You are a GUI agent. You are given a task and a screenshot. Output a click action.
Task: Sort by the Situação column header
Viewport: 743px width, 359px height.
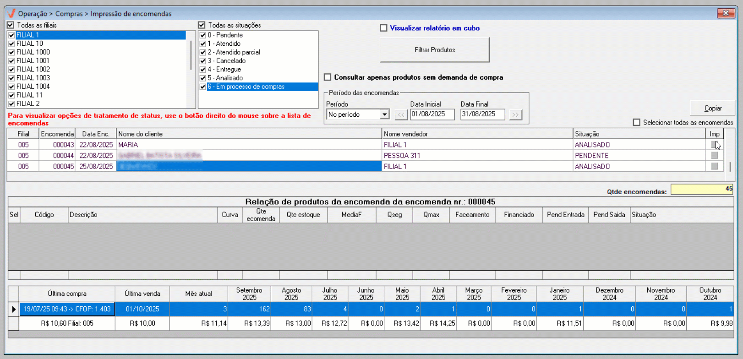click(x=638, y=134)
